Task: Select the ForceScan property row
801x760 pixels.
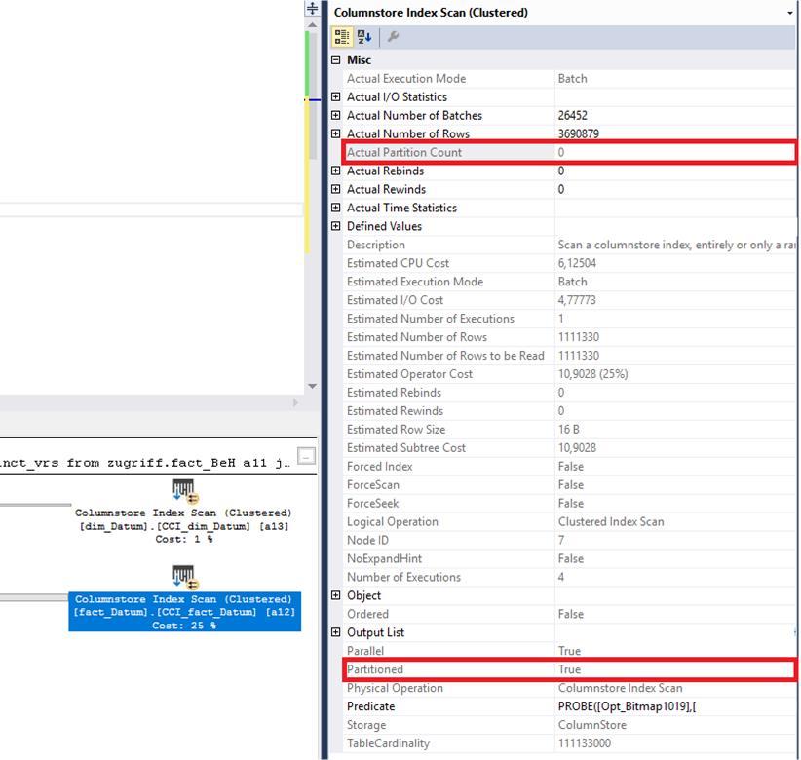Action: (570, 484)
